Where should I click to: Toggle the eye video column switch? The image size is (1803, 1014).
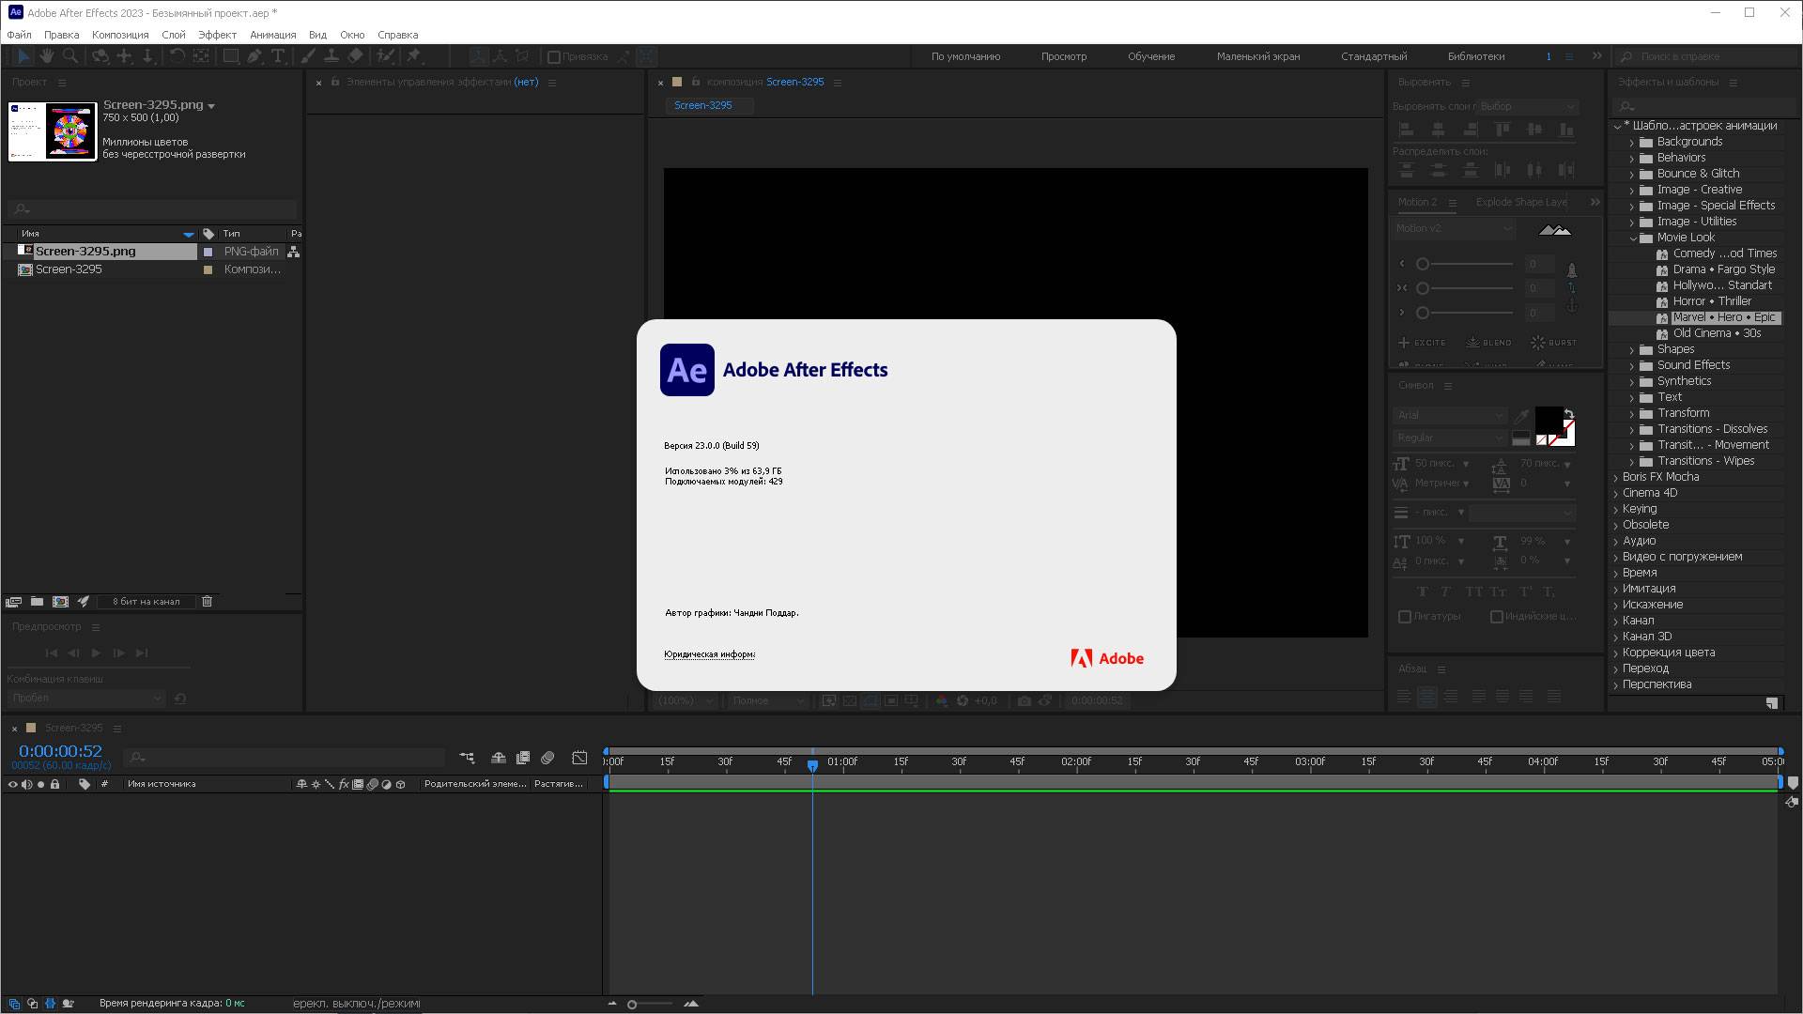tap(13, 784)
